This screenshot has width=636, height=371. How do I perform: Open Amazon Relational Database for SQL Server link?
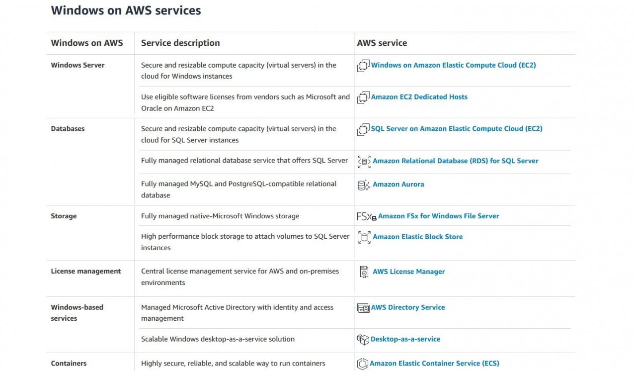455,161
